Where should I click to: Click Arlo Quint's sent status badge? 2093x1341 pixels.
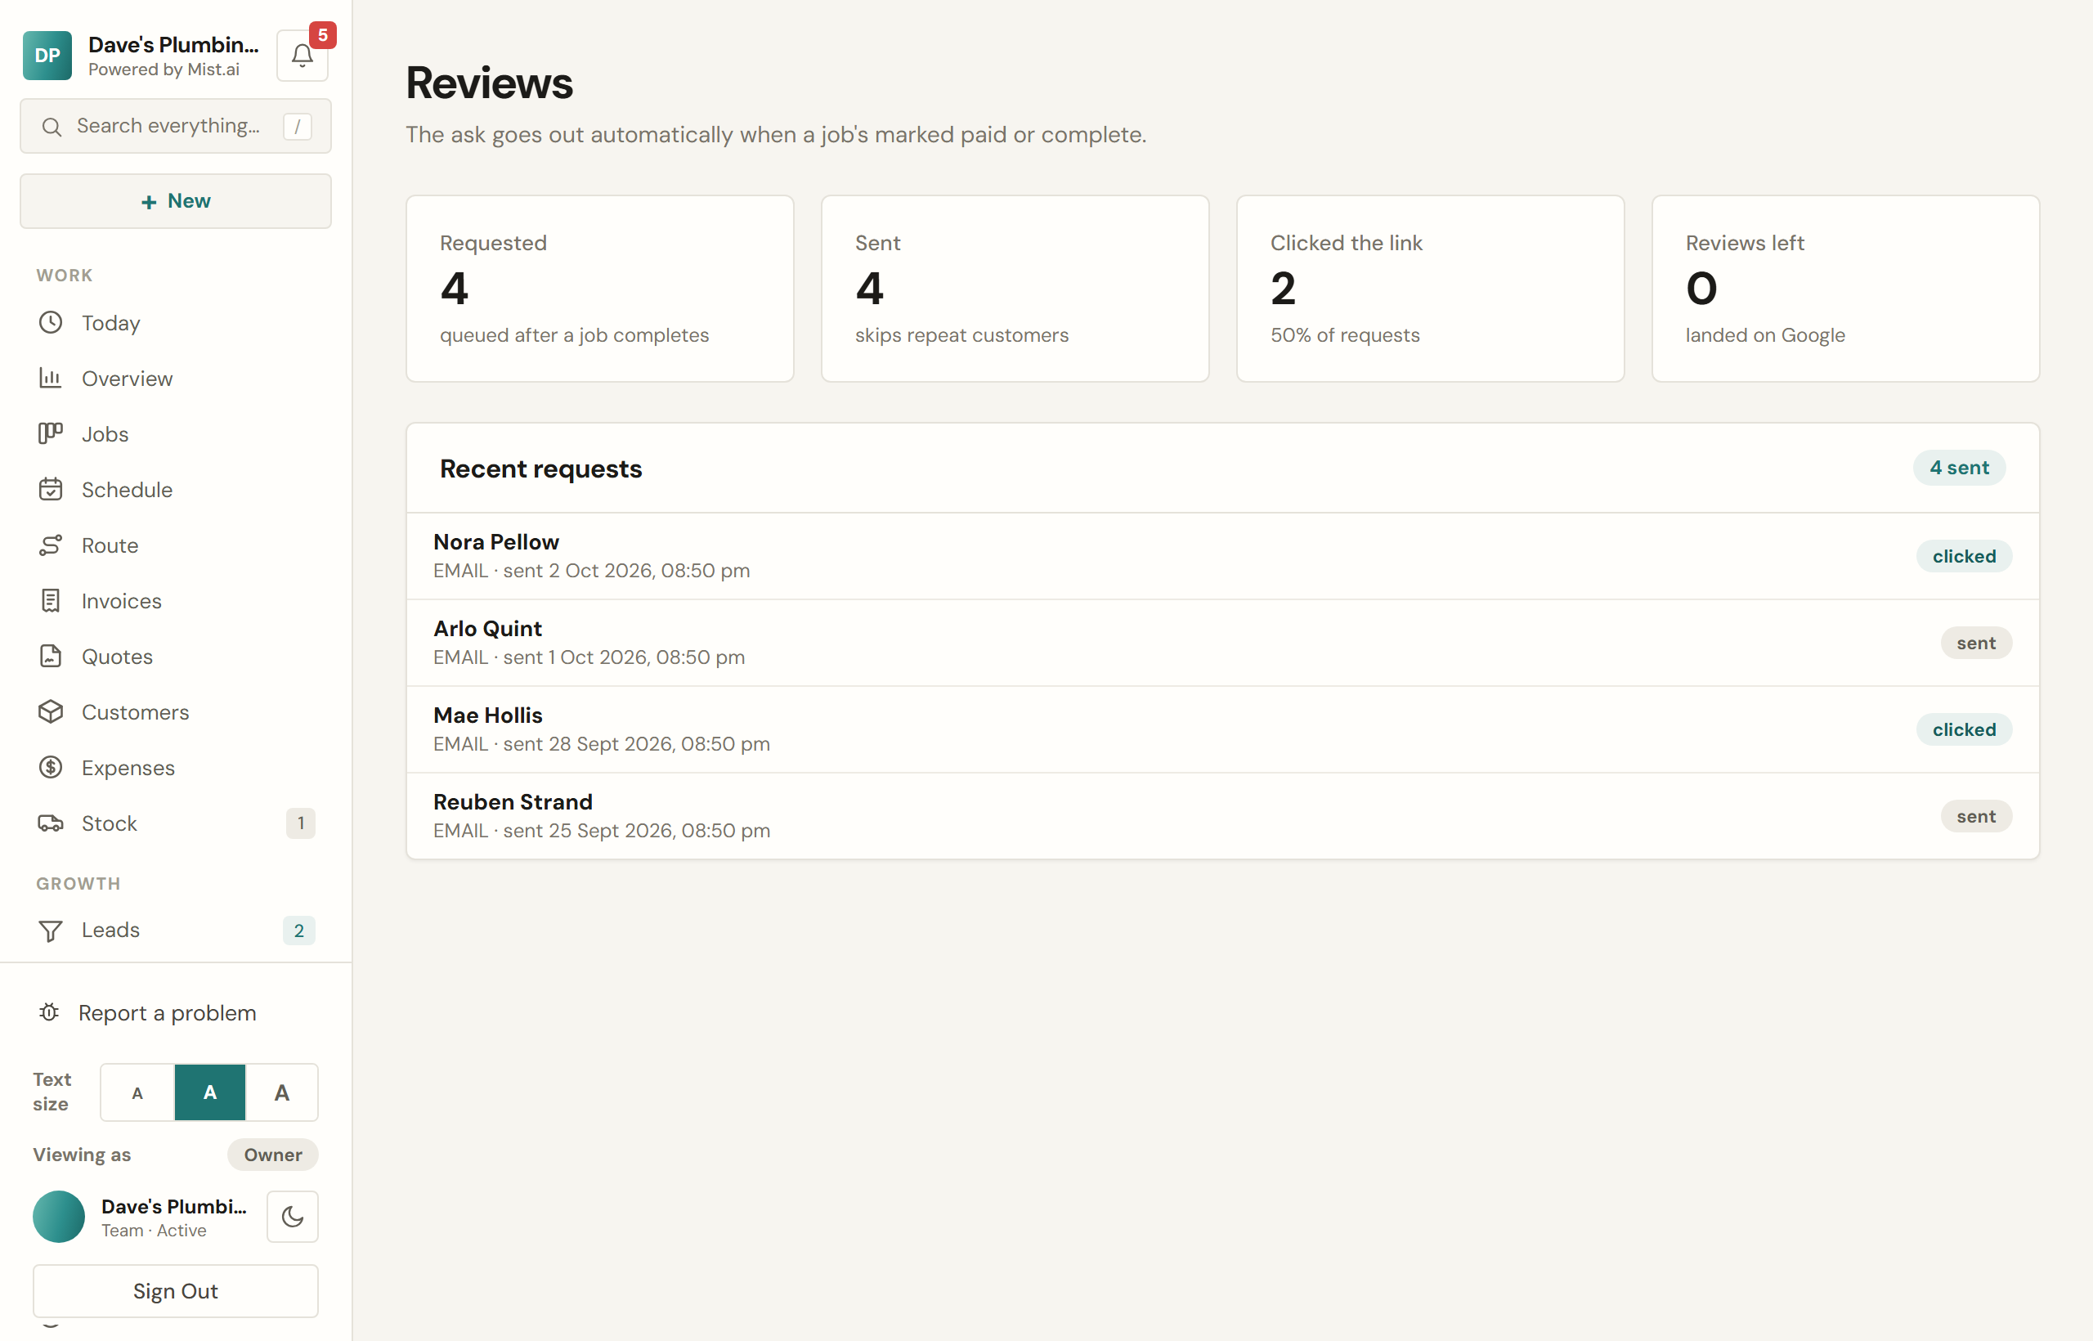click(x=1976, y=643)
